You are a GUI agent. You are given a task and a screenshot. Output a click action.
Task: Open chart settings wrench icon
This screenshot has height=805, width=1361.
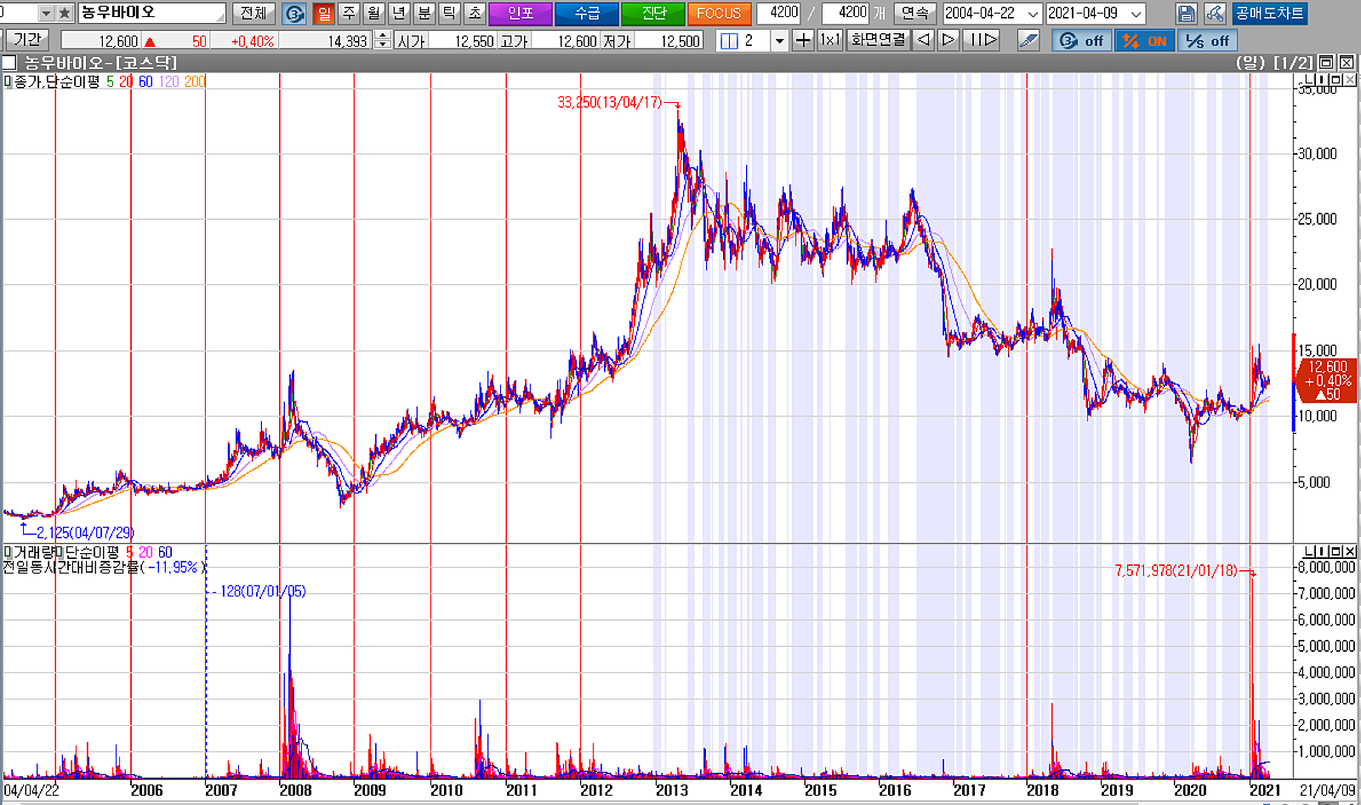(x=1215, y=14)
